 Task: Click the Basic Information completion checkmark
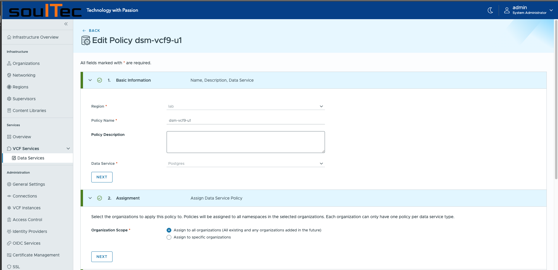pos(100,80)
